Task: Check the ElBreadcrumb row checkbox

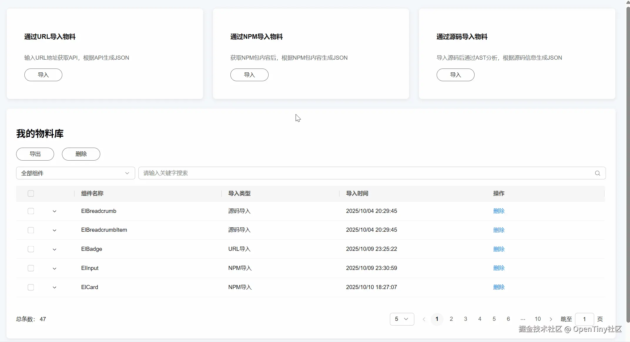Action: [x=31, y=211]
